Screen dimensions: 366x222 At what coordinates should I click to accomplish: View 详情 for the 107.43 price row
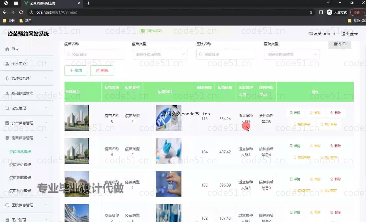coord(295,212)
